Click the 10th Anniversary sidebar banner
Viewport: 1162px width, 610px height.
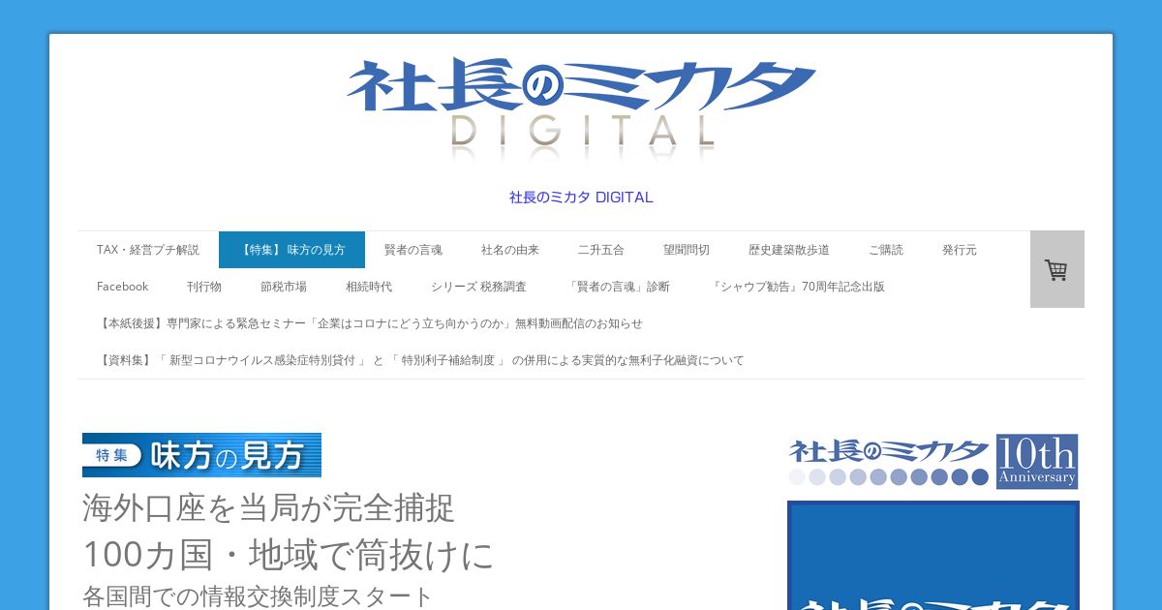point(933,462)
